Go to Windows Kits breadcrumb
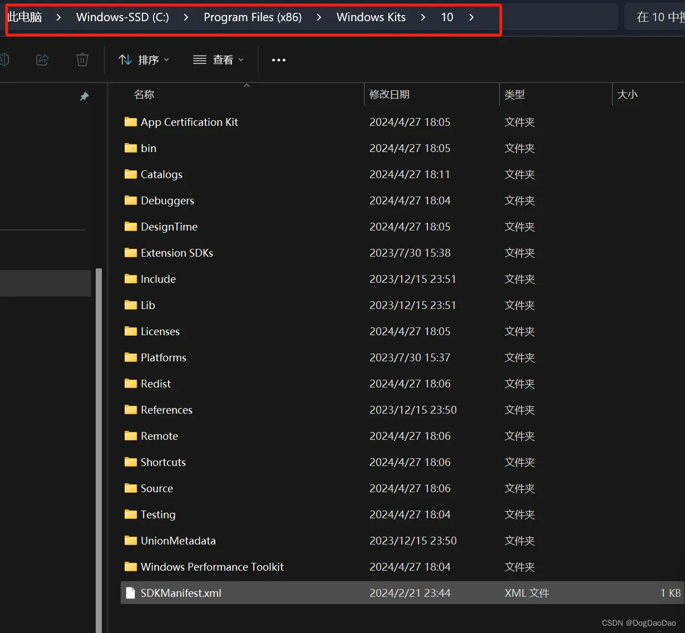685x633 pixels. (x=371, y=17)
